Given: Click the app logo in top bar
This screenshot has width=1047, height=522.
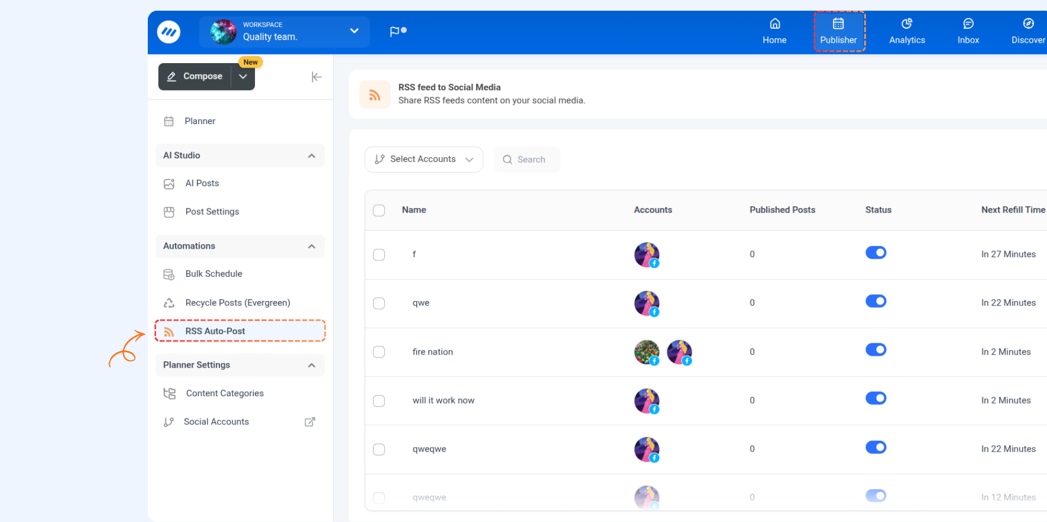Looking at the screenshot, I should tap(169, 32).
